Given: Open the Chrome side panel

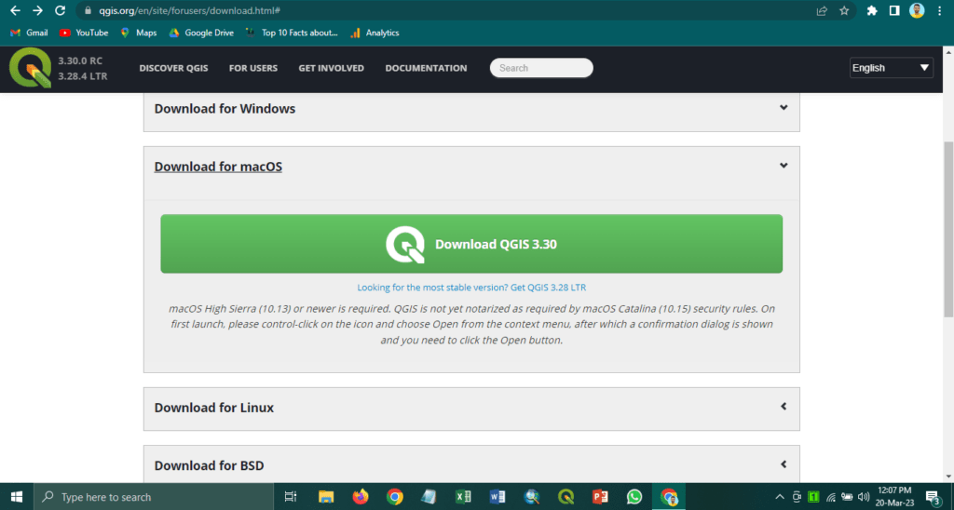Looking at the screenshot, I should point(894,11).
